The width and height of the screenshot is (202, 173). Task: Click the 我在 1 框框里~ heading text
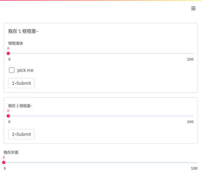tap(23, 31)
